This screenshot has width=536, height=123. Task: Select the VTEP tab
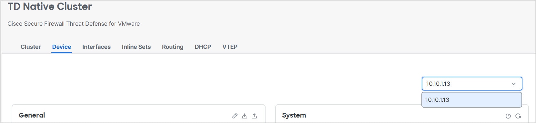click(x=230, y=47)
